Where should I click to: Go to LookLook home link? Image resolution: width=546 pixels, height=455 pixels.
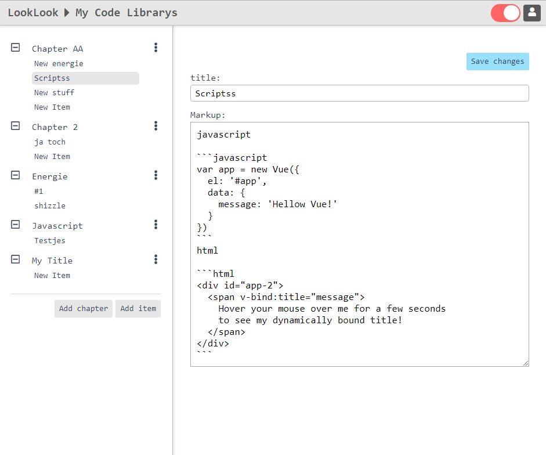click(33, 13)
